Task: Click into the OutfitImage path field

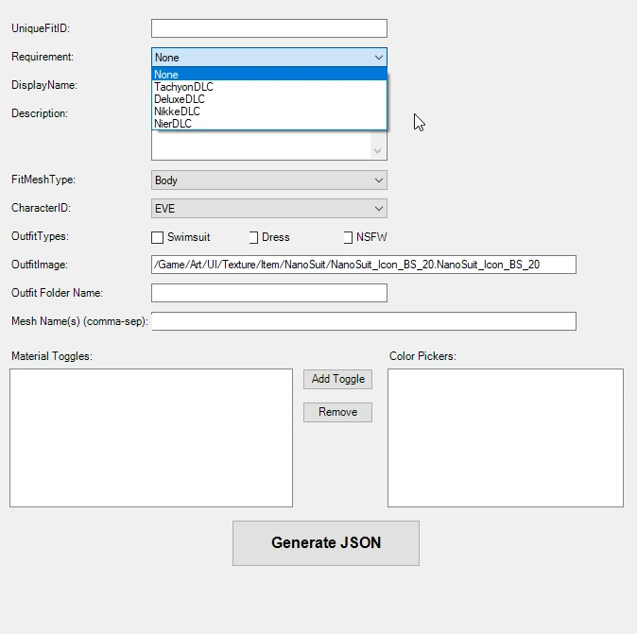Action: tap(363, 265)
